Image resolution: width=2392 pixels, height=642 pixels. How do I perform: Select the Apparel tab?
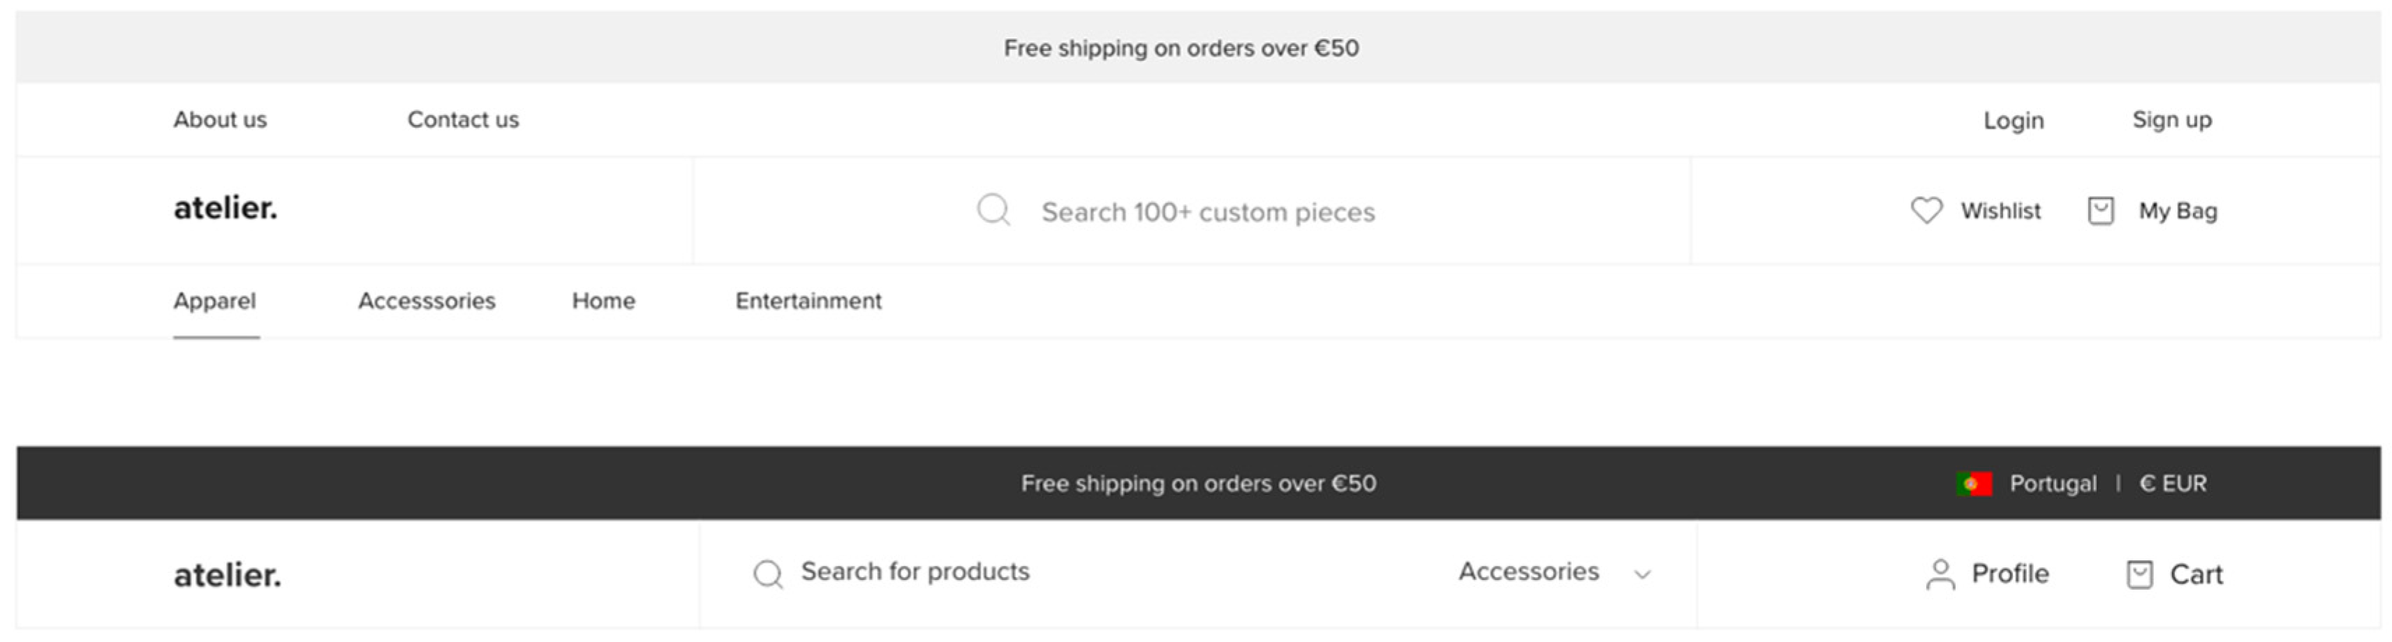[214, 301]
